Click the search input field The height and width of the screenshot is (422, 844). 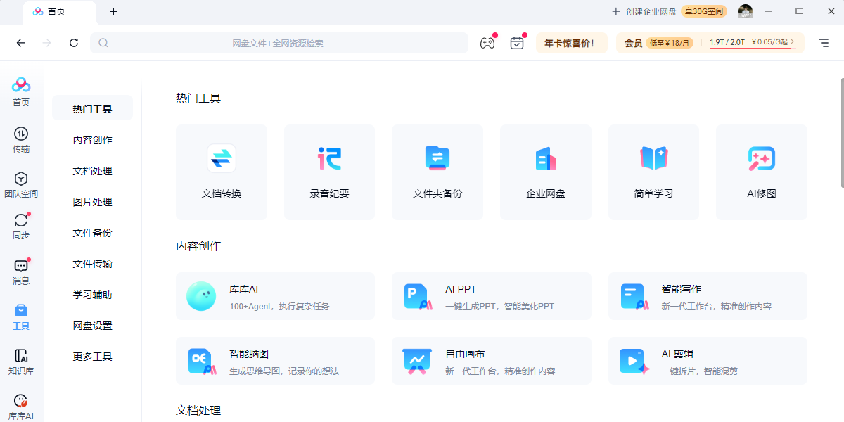[279, 43]
